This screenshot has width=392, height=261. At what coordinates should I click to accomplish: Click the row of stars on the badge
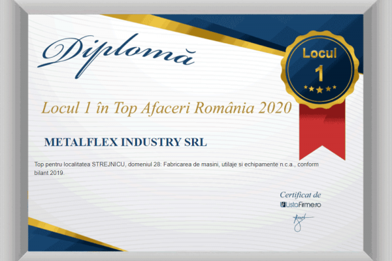(319, 89)
